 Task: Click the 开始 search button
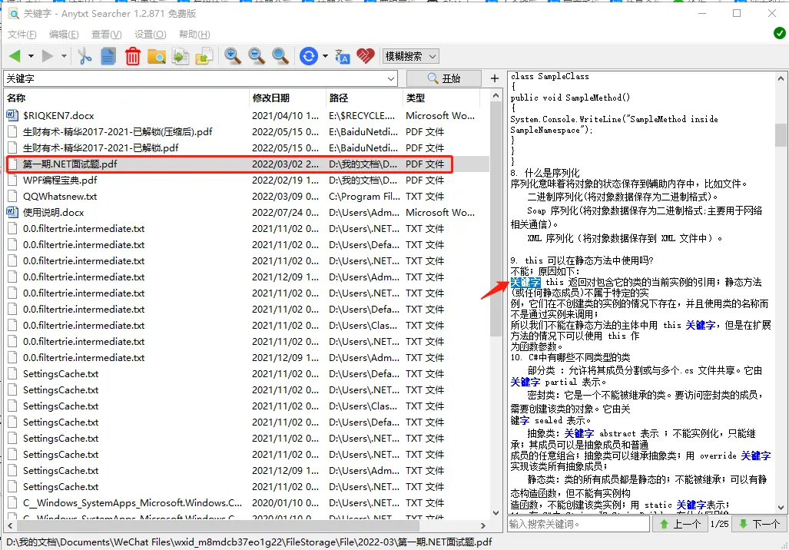point(444,78)
